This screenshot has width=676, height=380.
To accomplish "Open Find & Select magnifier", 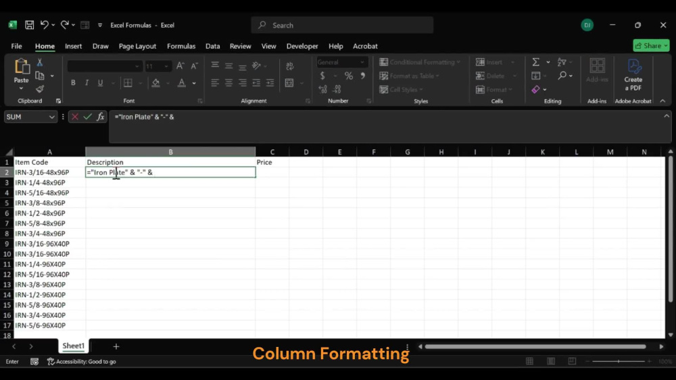I will [562, 76].
